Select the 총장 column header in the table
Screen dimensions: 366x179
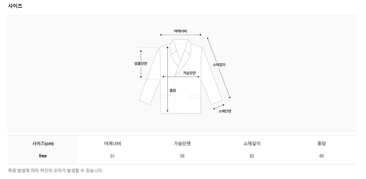pyautogui.click(x=321, y=143)
